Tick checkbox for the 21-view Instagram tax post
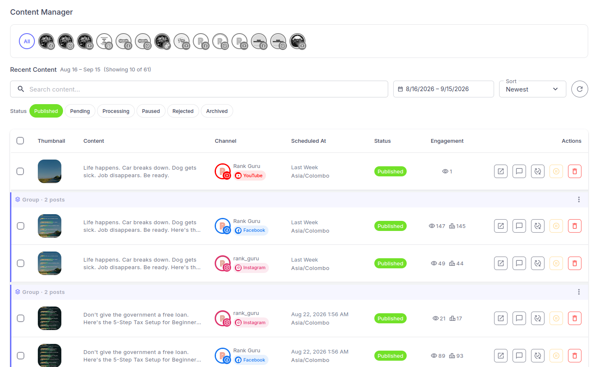 point(20,318)
